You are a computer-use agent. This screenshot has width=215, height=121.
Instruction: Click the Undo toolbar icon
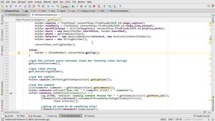pyautogui.click(x=16, y=6)
